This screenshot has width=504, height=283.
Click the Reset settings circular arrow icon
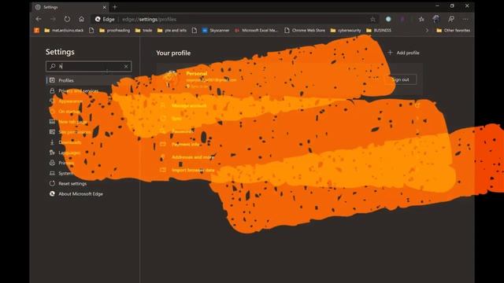(52, 183)
